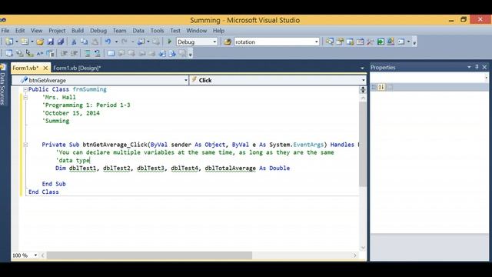Click the green Start Page toolbar icon

[381, 42]
